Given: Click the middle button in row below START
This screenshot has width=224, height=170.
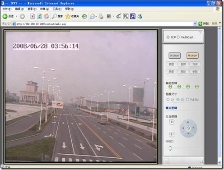Looking at the screenshot, I should click(x=183, y=64).
